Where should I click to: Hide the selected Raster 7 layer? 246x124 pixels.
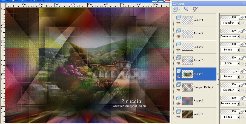(x=178, y=77)
